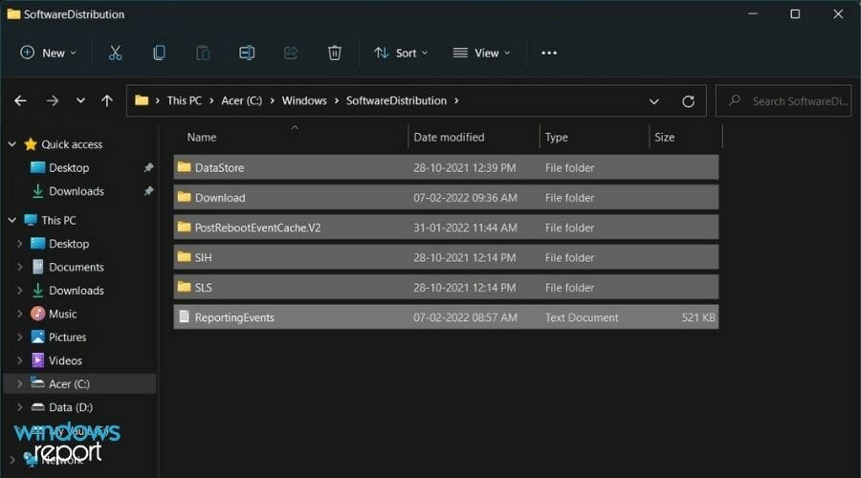Image resolution: width=861 pixels, height=478 pixels.
Task: Expand the Pictures tree node
Action: point(20,337)
